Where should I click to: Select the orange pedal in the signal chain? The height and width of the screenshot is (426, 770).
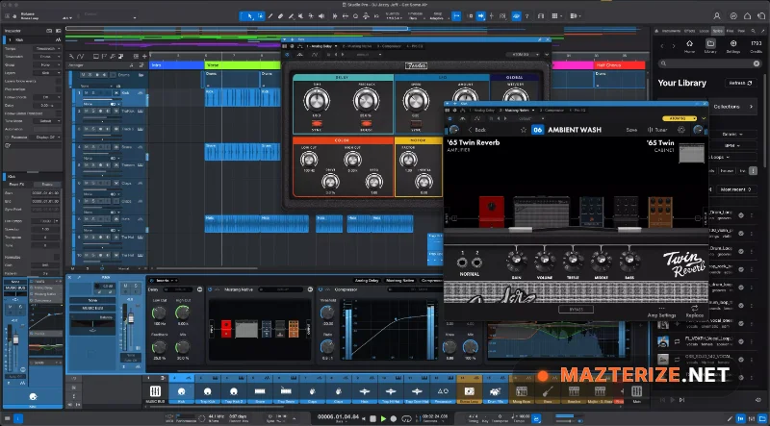[x=660, y=212]
